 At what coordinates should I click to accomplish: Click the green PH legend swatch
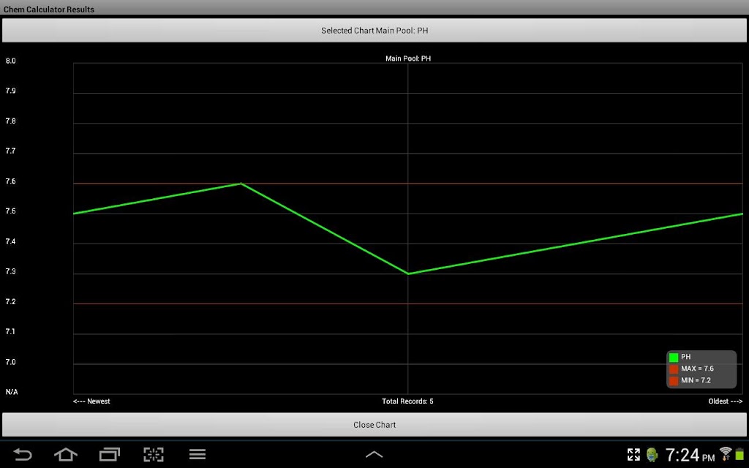[674, 357]
